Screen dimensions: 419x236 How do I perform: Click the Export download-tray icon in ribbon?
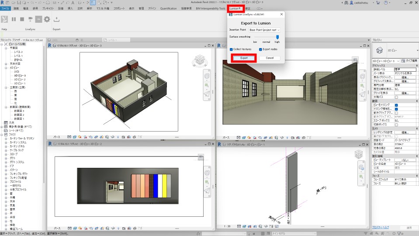[56, 19]
